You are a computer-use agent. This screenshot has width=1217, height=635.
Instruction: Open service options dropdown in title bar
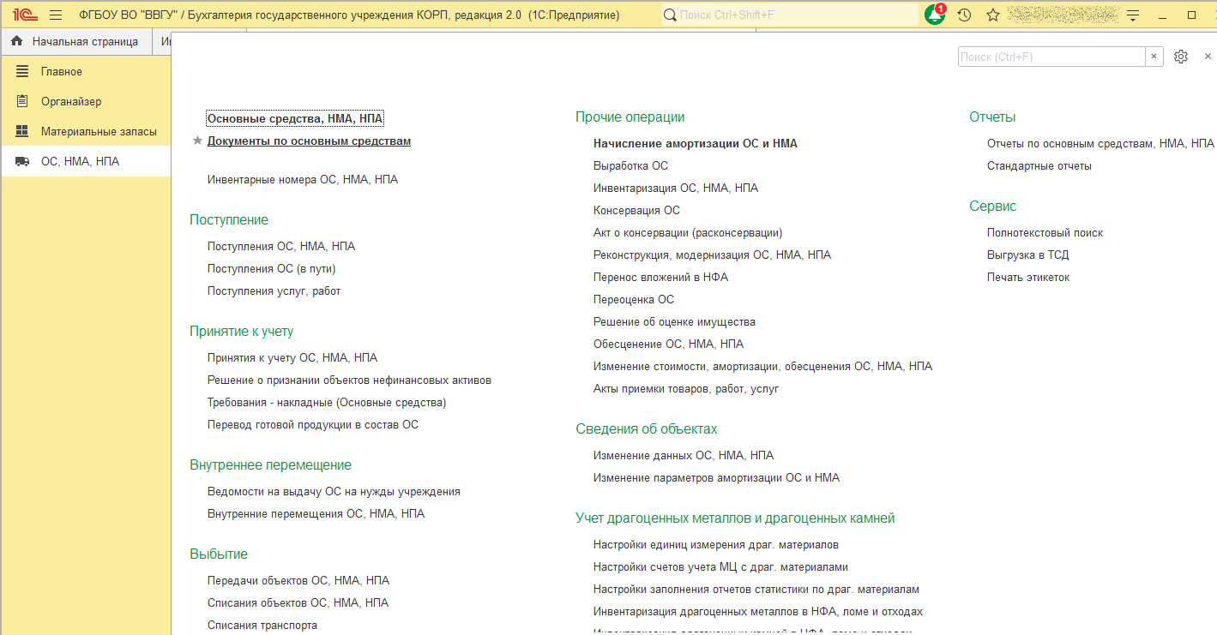click(x=1133, y=15)
